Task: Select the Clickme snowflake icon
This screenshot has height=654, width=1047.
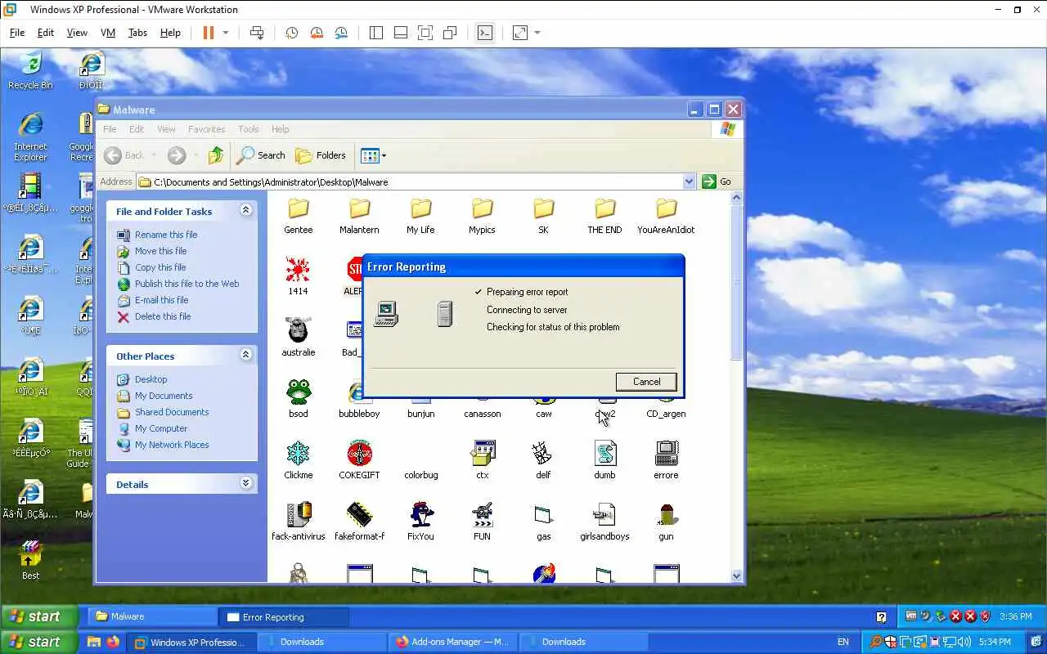Action: tap(298, 453)
